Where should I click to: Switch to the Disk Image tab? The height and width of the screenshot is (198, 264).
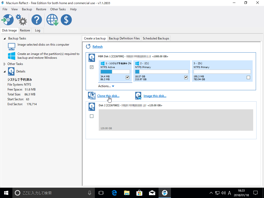[x=10, y=30]
